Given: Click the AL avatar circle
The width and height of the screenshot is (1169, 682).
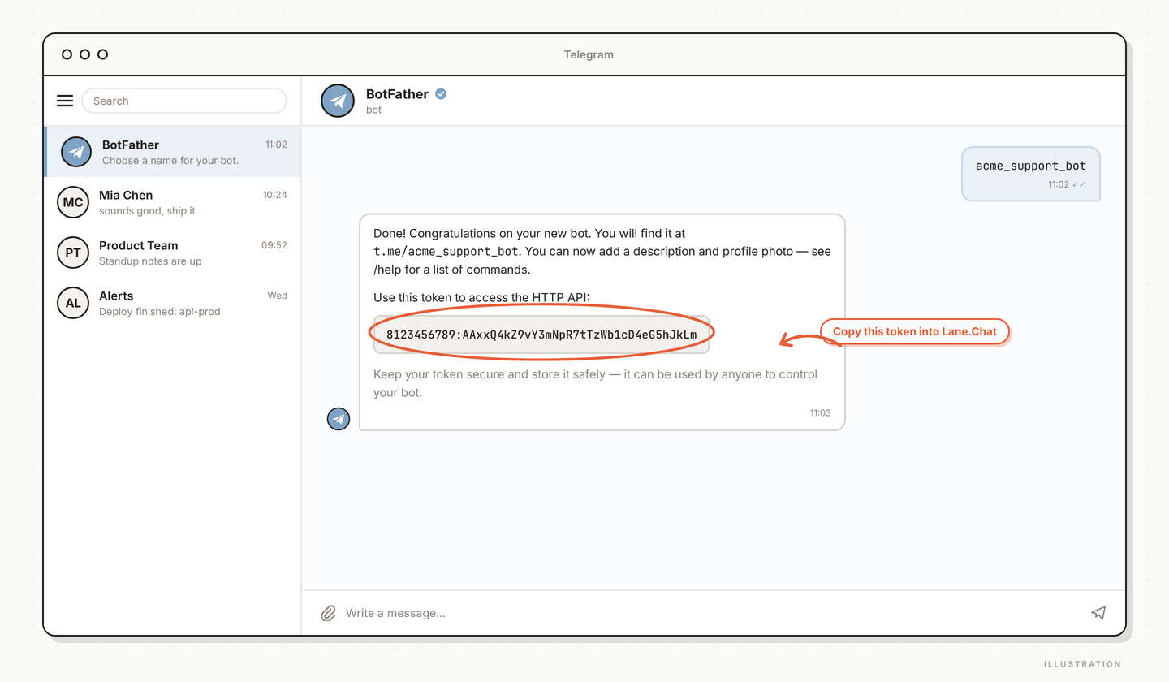Looking at the screenshot, I should click(x=73, y=303).
